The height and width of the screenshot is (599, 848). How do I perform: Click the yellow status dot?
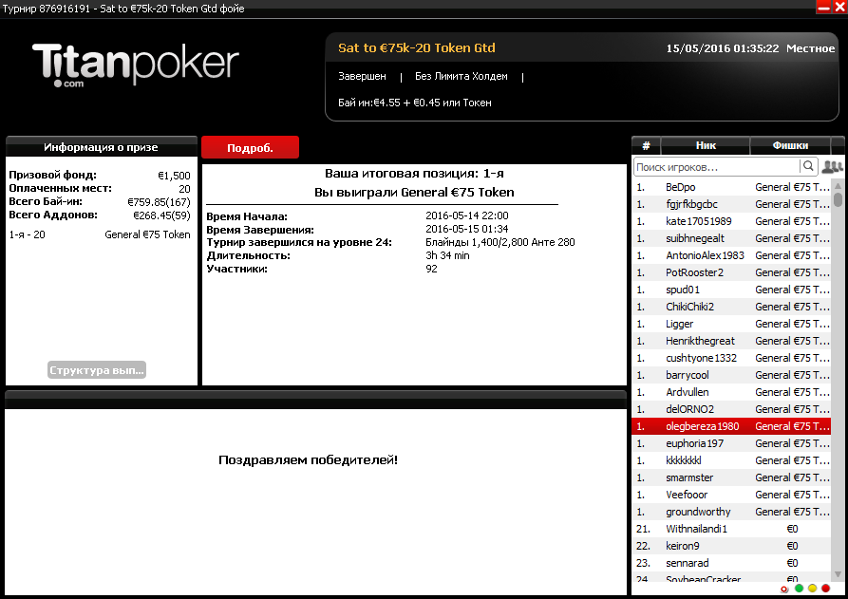[x=812, y=589]
